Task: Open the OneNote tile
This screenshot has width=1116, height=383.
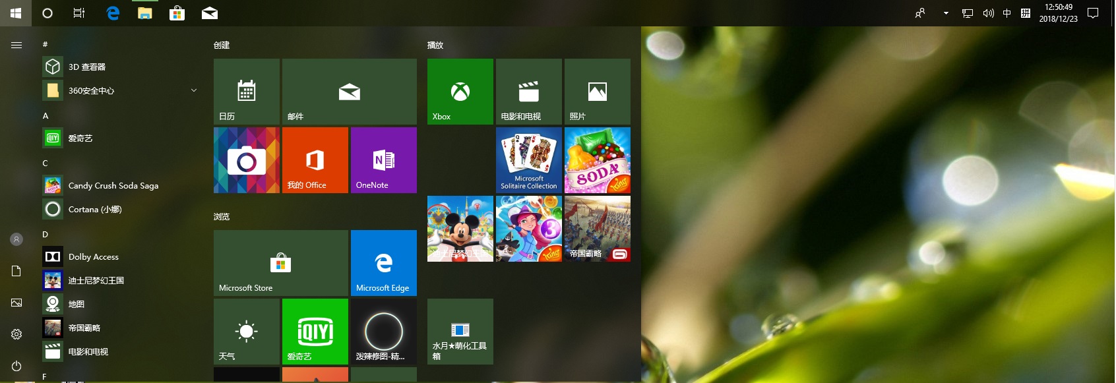Action: [384, 160]
